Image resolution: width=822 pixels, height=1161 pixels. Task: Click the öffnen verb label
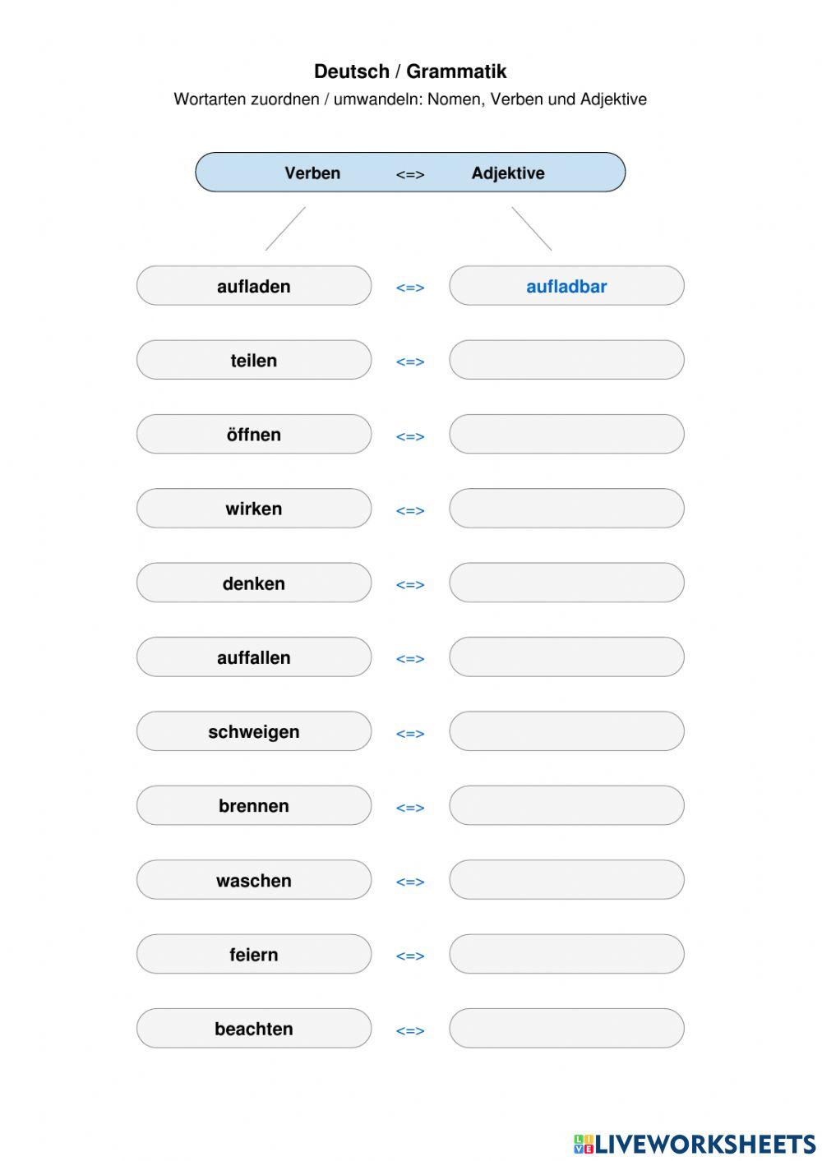(254, 435)
